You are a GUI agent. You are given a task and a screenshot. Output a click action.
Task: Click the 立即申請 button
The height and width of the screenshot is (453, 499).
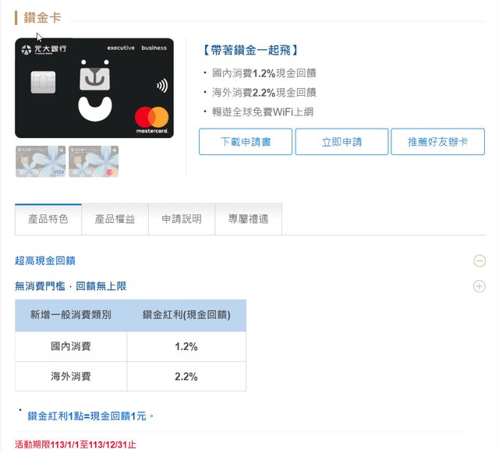342,142
